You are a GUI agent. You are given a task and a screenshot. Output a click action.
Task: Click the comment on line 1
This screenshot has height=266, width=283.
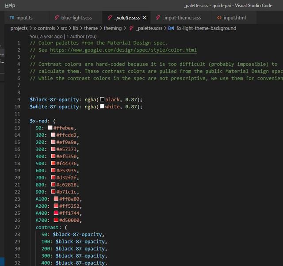coord(99,43)
